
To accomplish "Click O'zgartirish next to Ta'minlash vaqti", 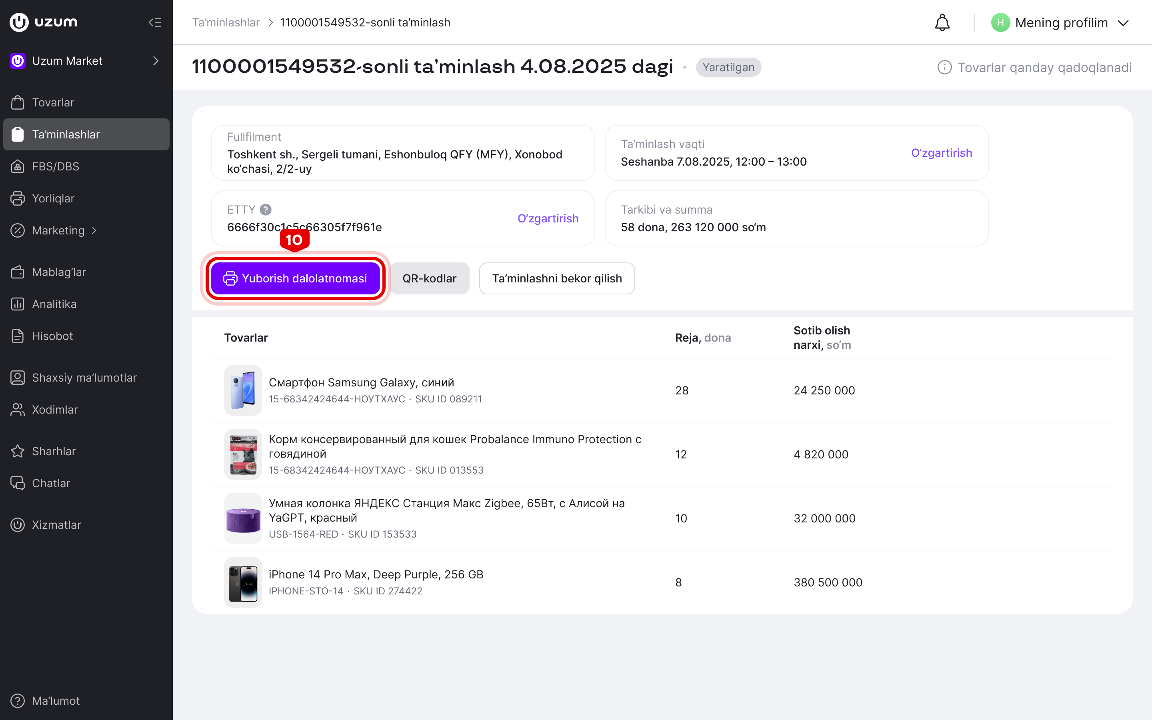I will point(941,153).
